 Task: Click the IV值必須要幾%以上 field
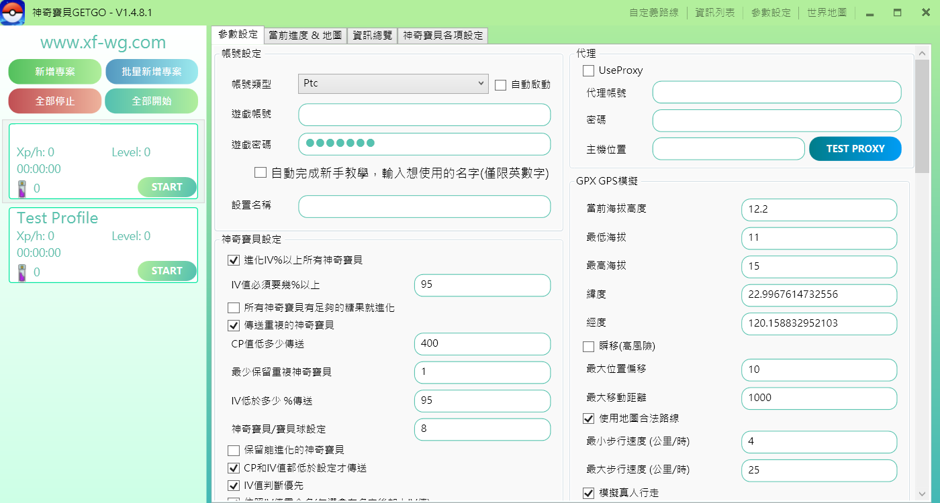pos(482,285)
